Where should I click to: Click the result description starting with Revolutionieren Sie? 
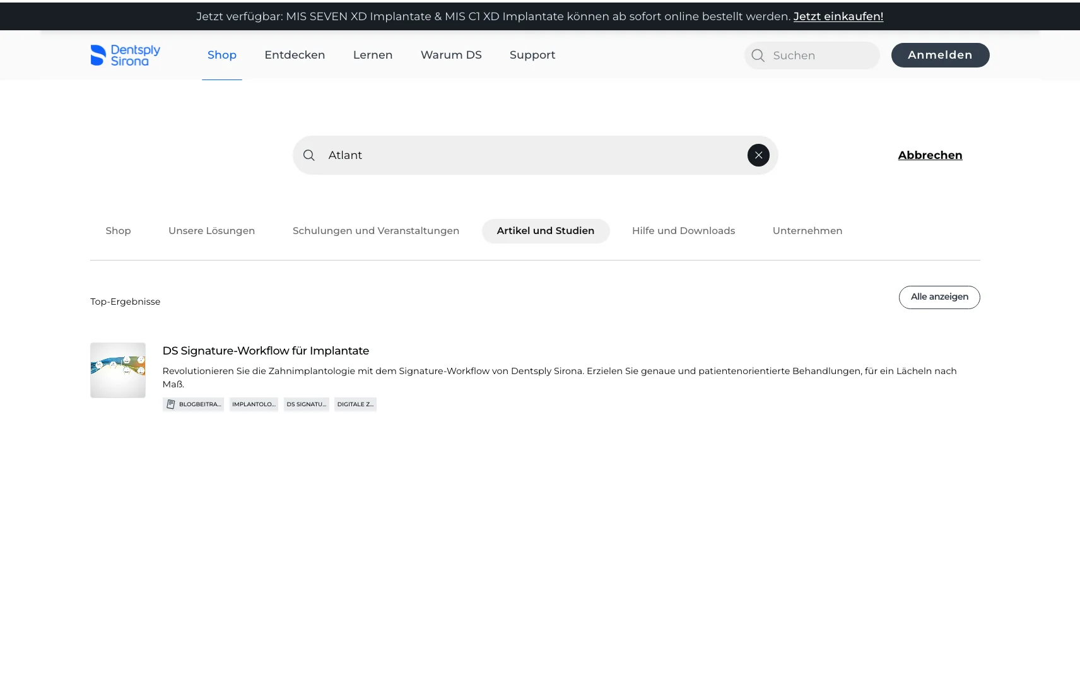coord(560,377)
